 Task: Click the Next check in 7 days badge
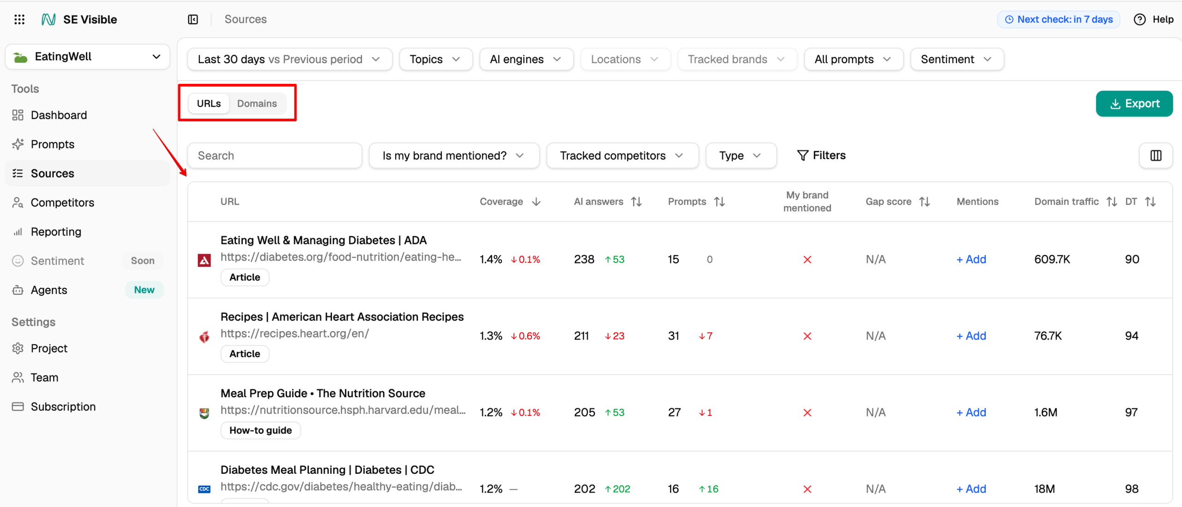[1058, 19]
